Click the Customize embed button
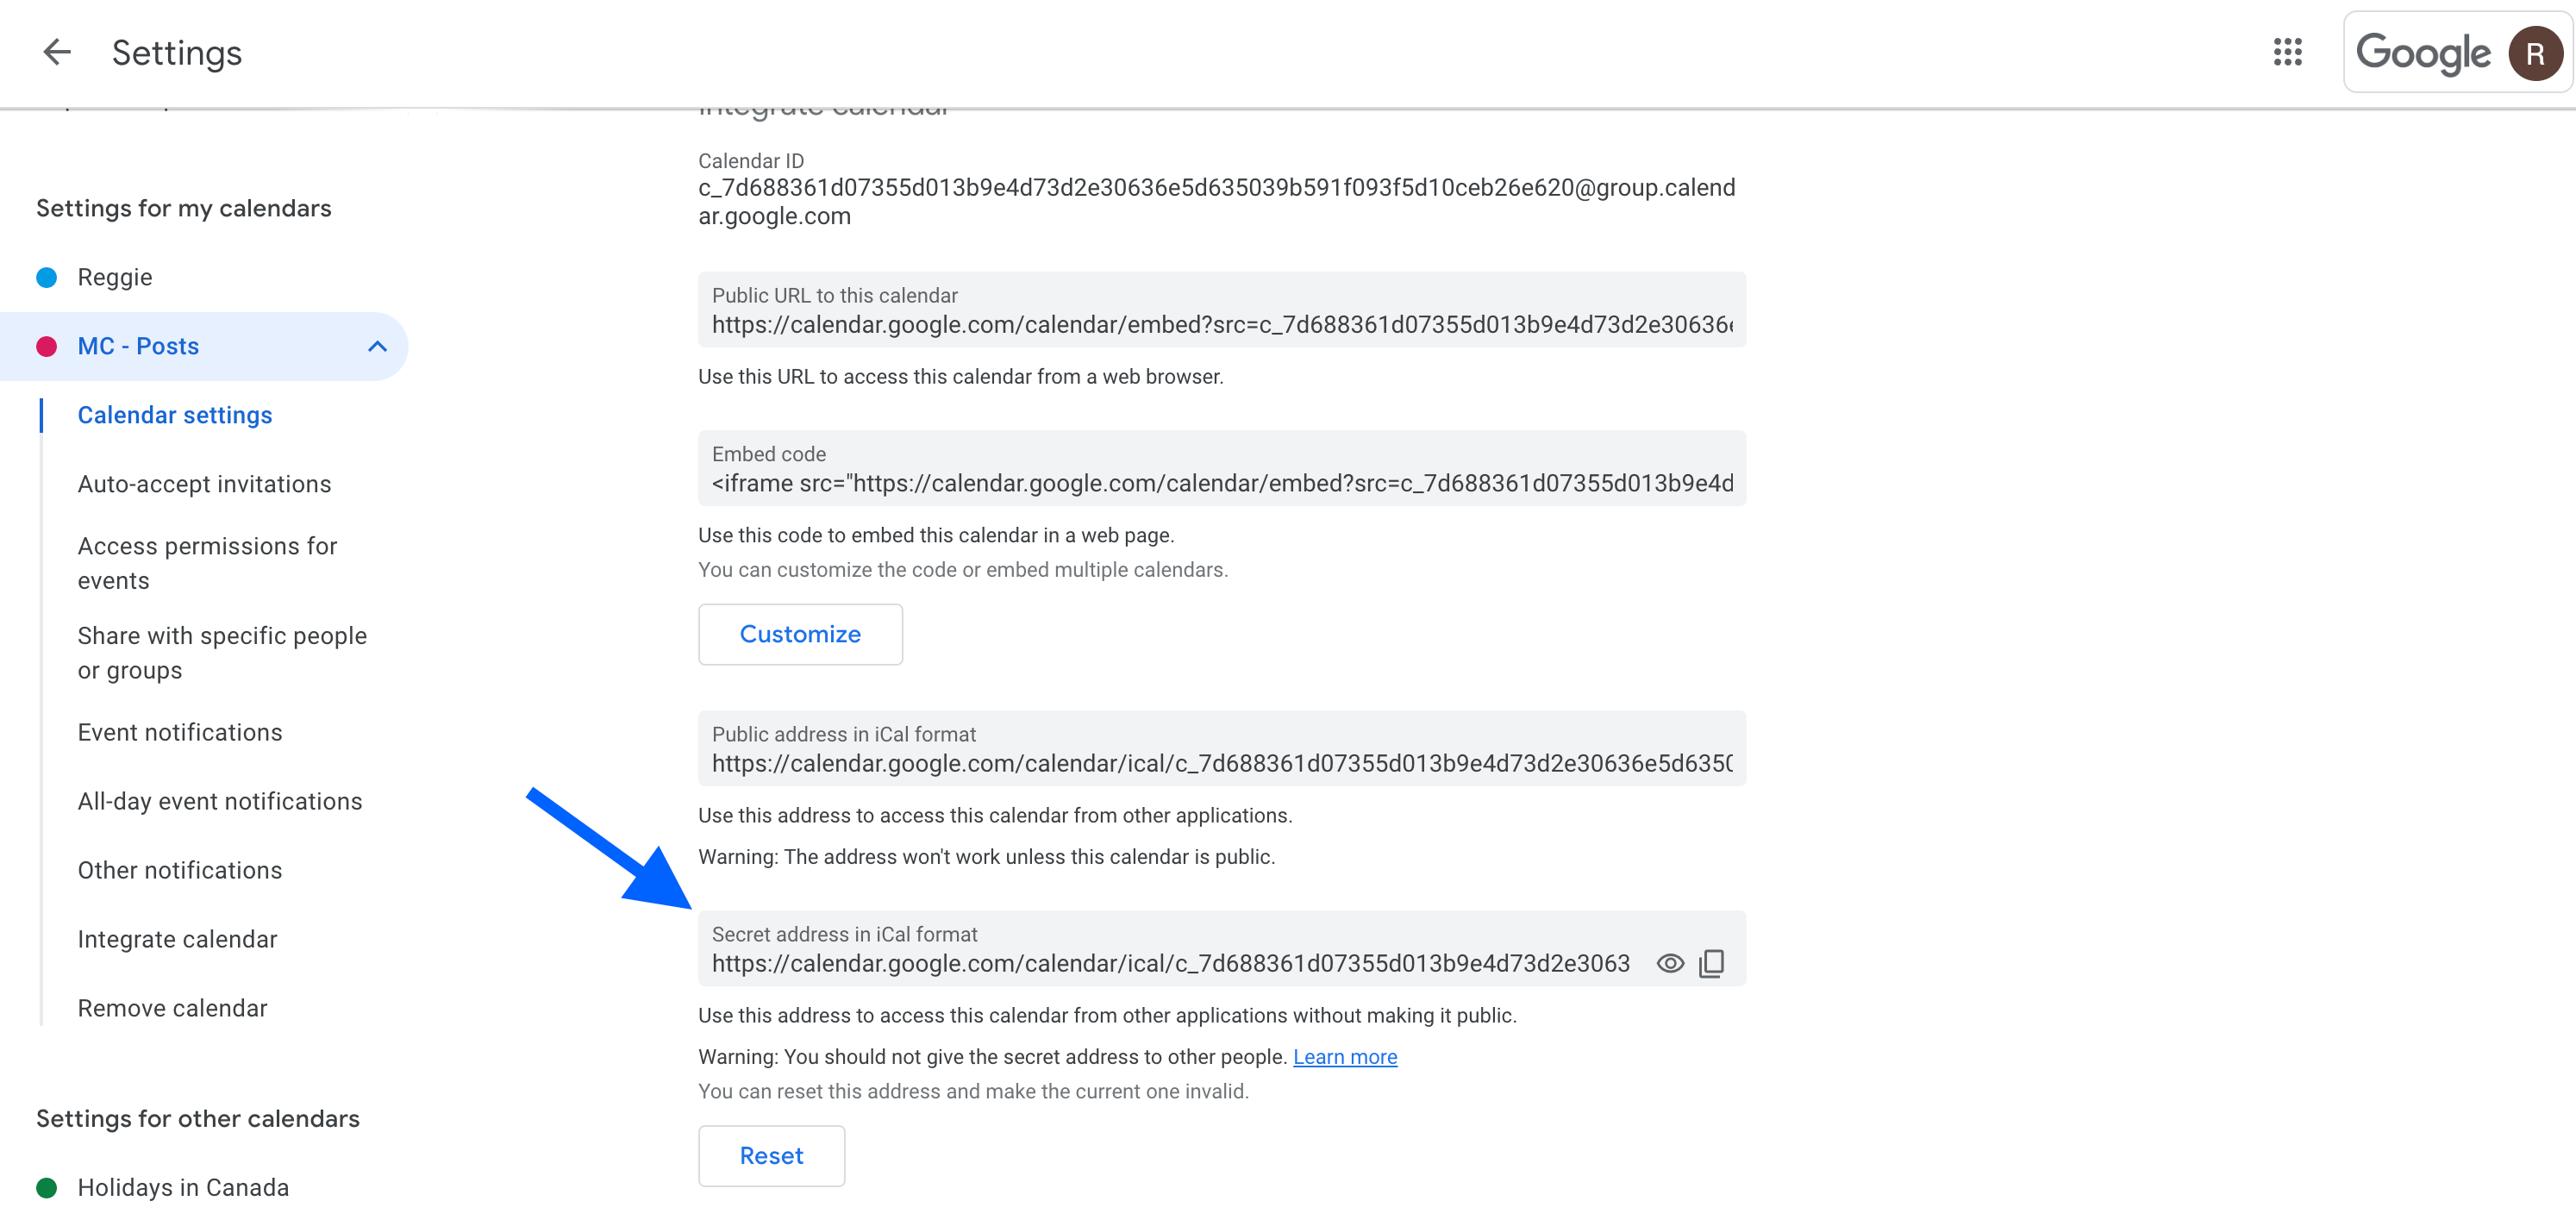Viewport: 2576px width, 1226px height. [800, 634]
